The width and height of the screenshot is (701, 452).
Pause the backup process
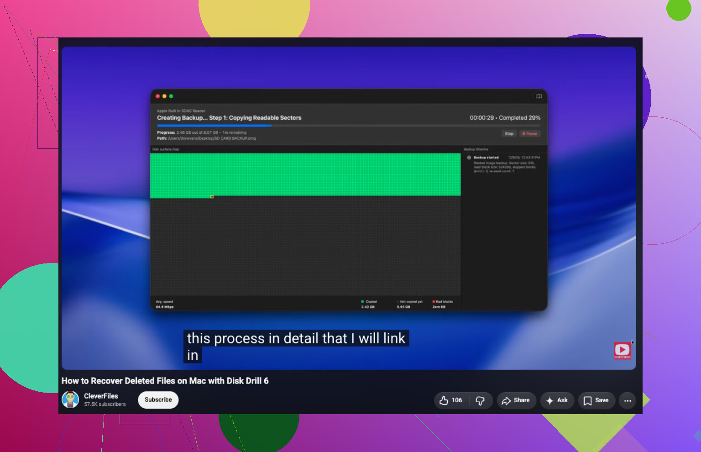[x=529, y=134]
